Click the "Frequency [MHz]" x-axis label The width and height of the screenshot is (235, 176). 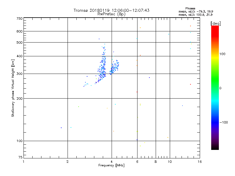click(x=111, y=165)
